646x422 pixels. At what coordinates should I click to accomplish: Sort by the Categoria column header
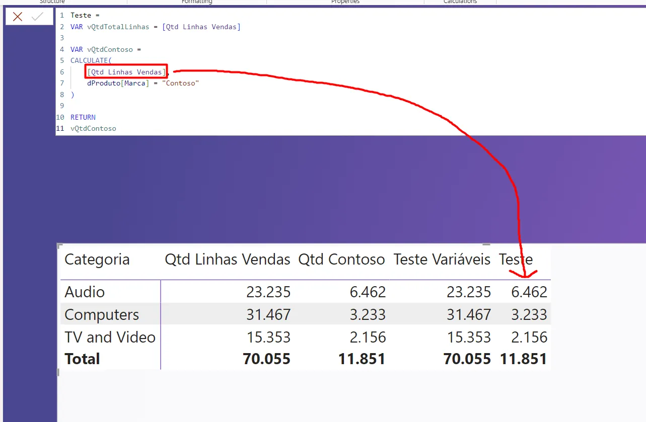[97, 260]
